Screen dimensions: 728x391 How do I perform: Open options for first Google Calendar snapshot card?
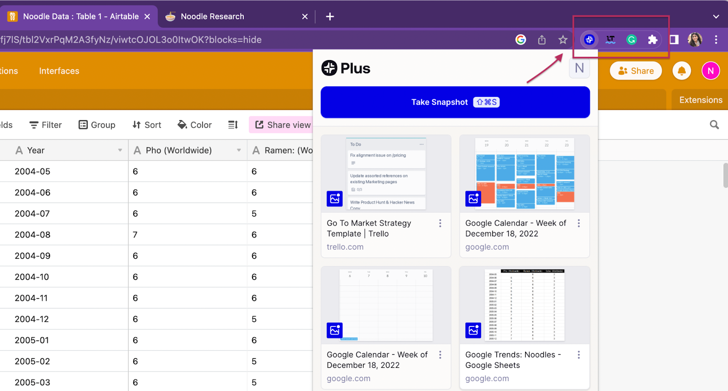click(579, 223)
